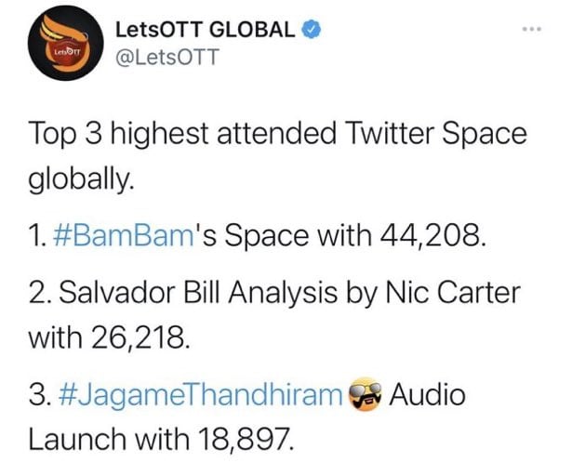Image resolution: width=572 pixels, height=476 pixels.
Task: Click the word 'globally.' in the tweet
Action: pyautogui.click(x=80, y=178)
